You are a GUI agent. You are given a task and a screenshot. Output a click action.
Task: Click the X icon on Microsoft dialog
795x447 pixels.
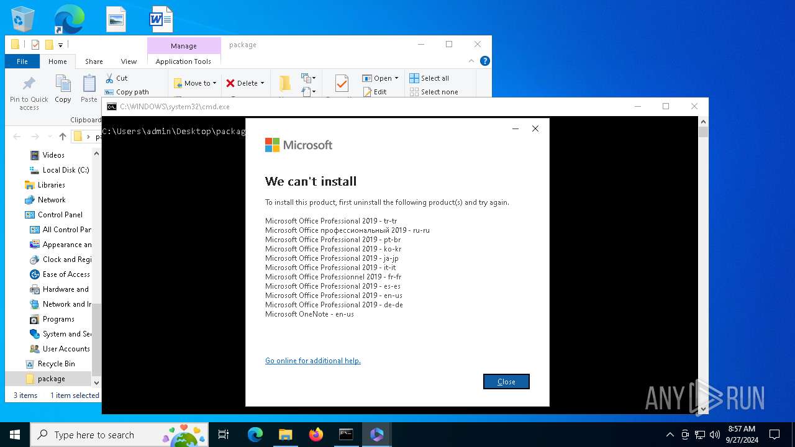(x=535, y=129)
